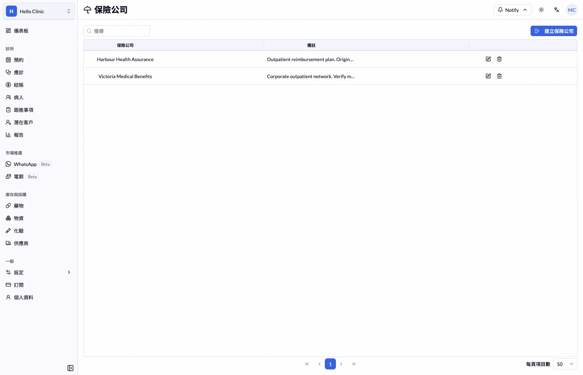Open 藥物 medications in sidebar

[x=39, y=206]
